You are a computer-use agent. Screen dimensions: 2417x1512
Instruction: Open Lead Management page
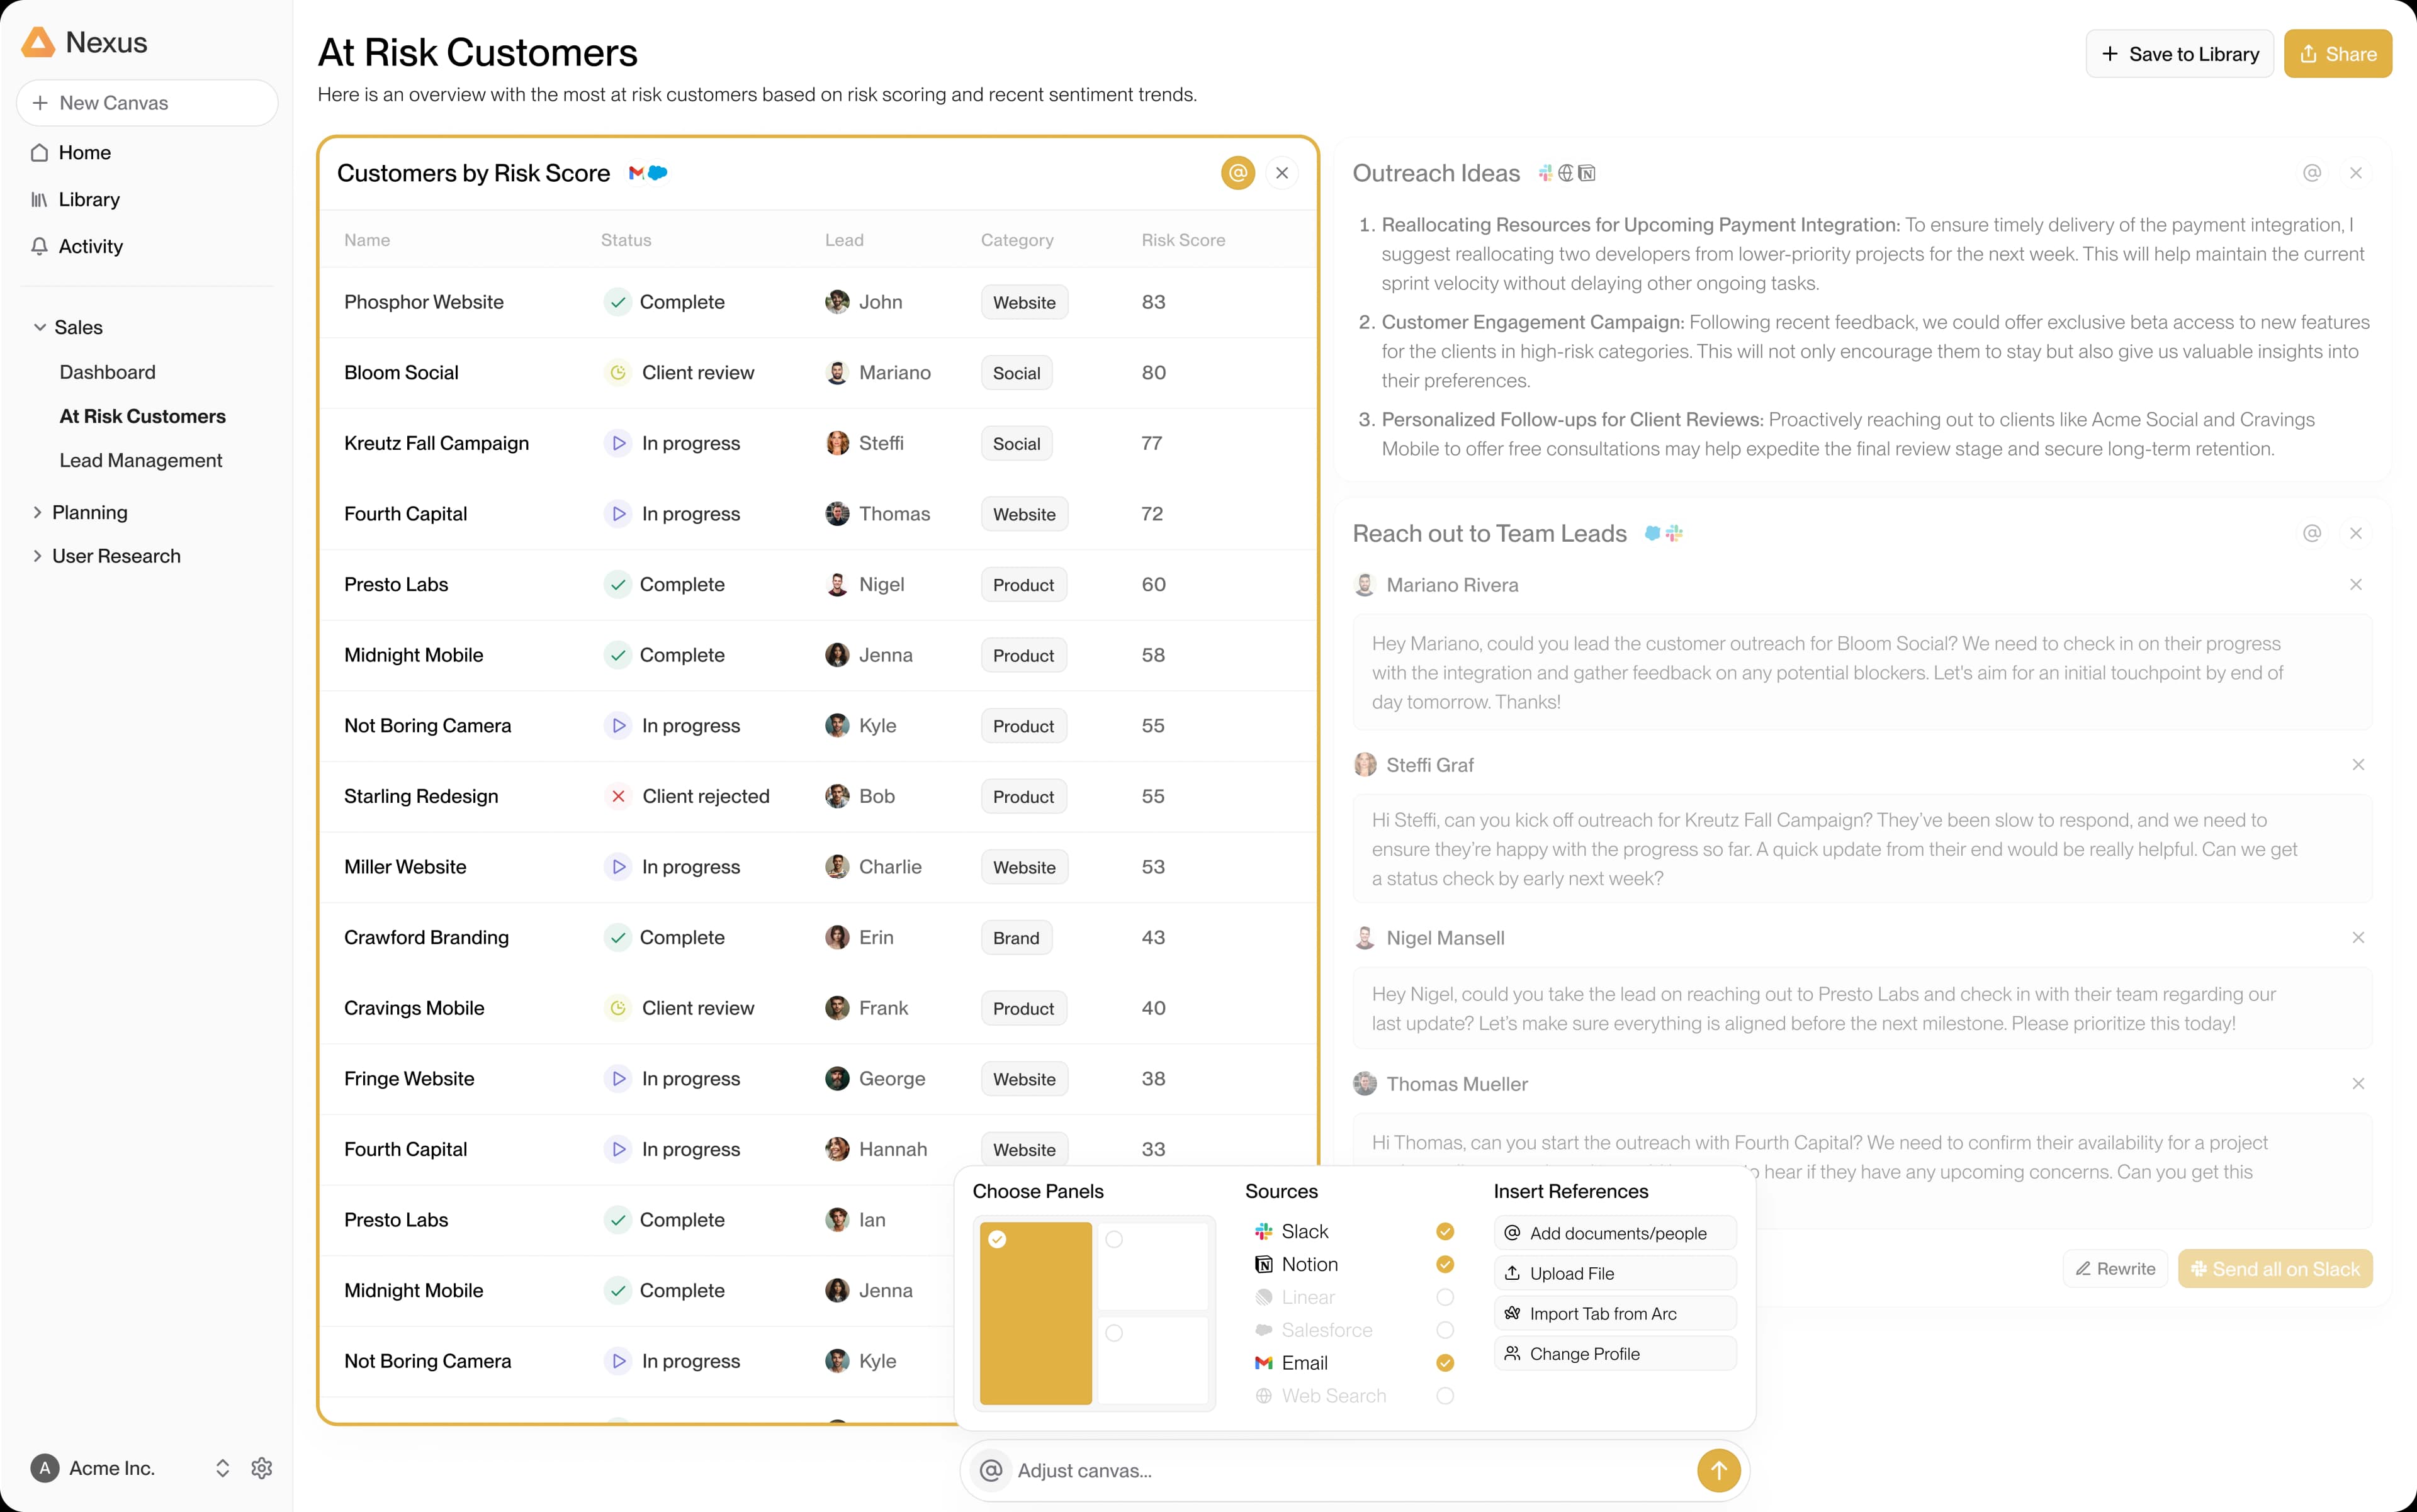[x=140, y=460]
